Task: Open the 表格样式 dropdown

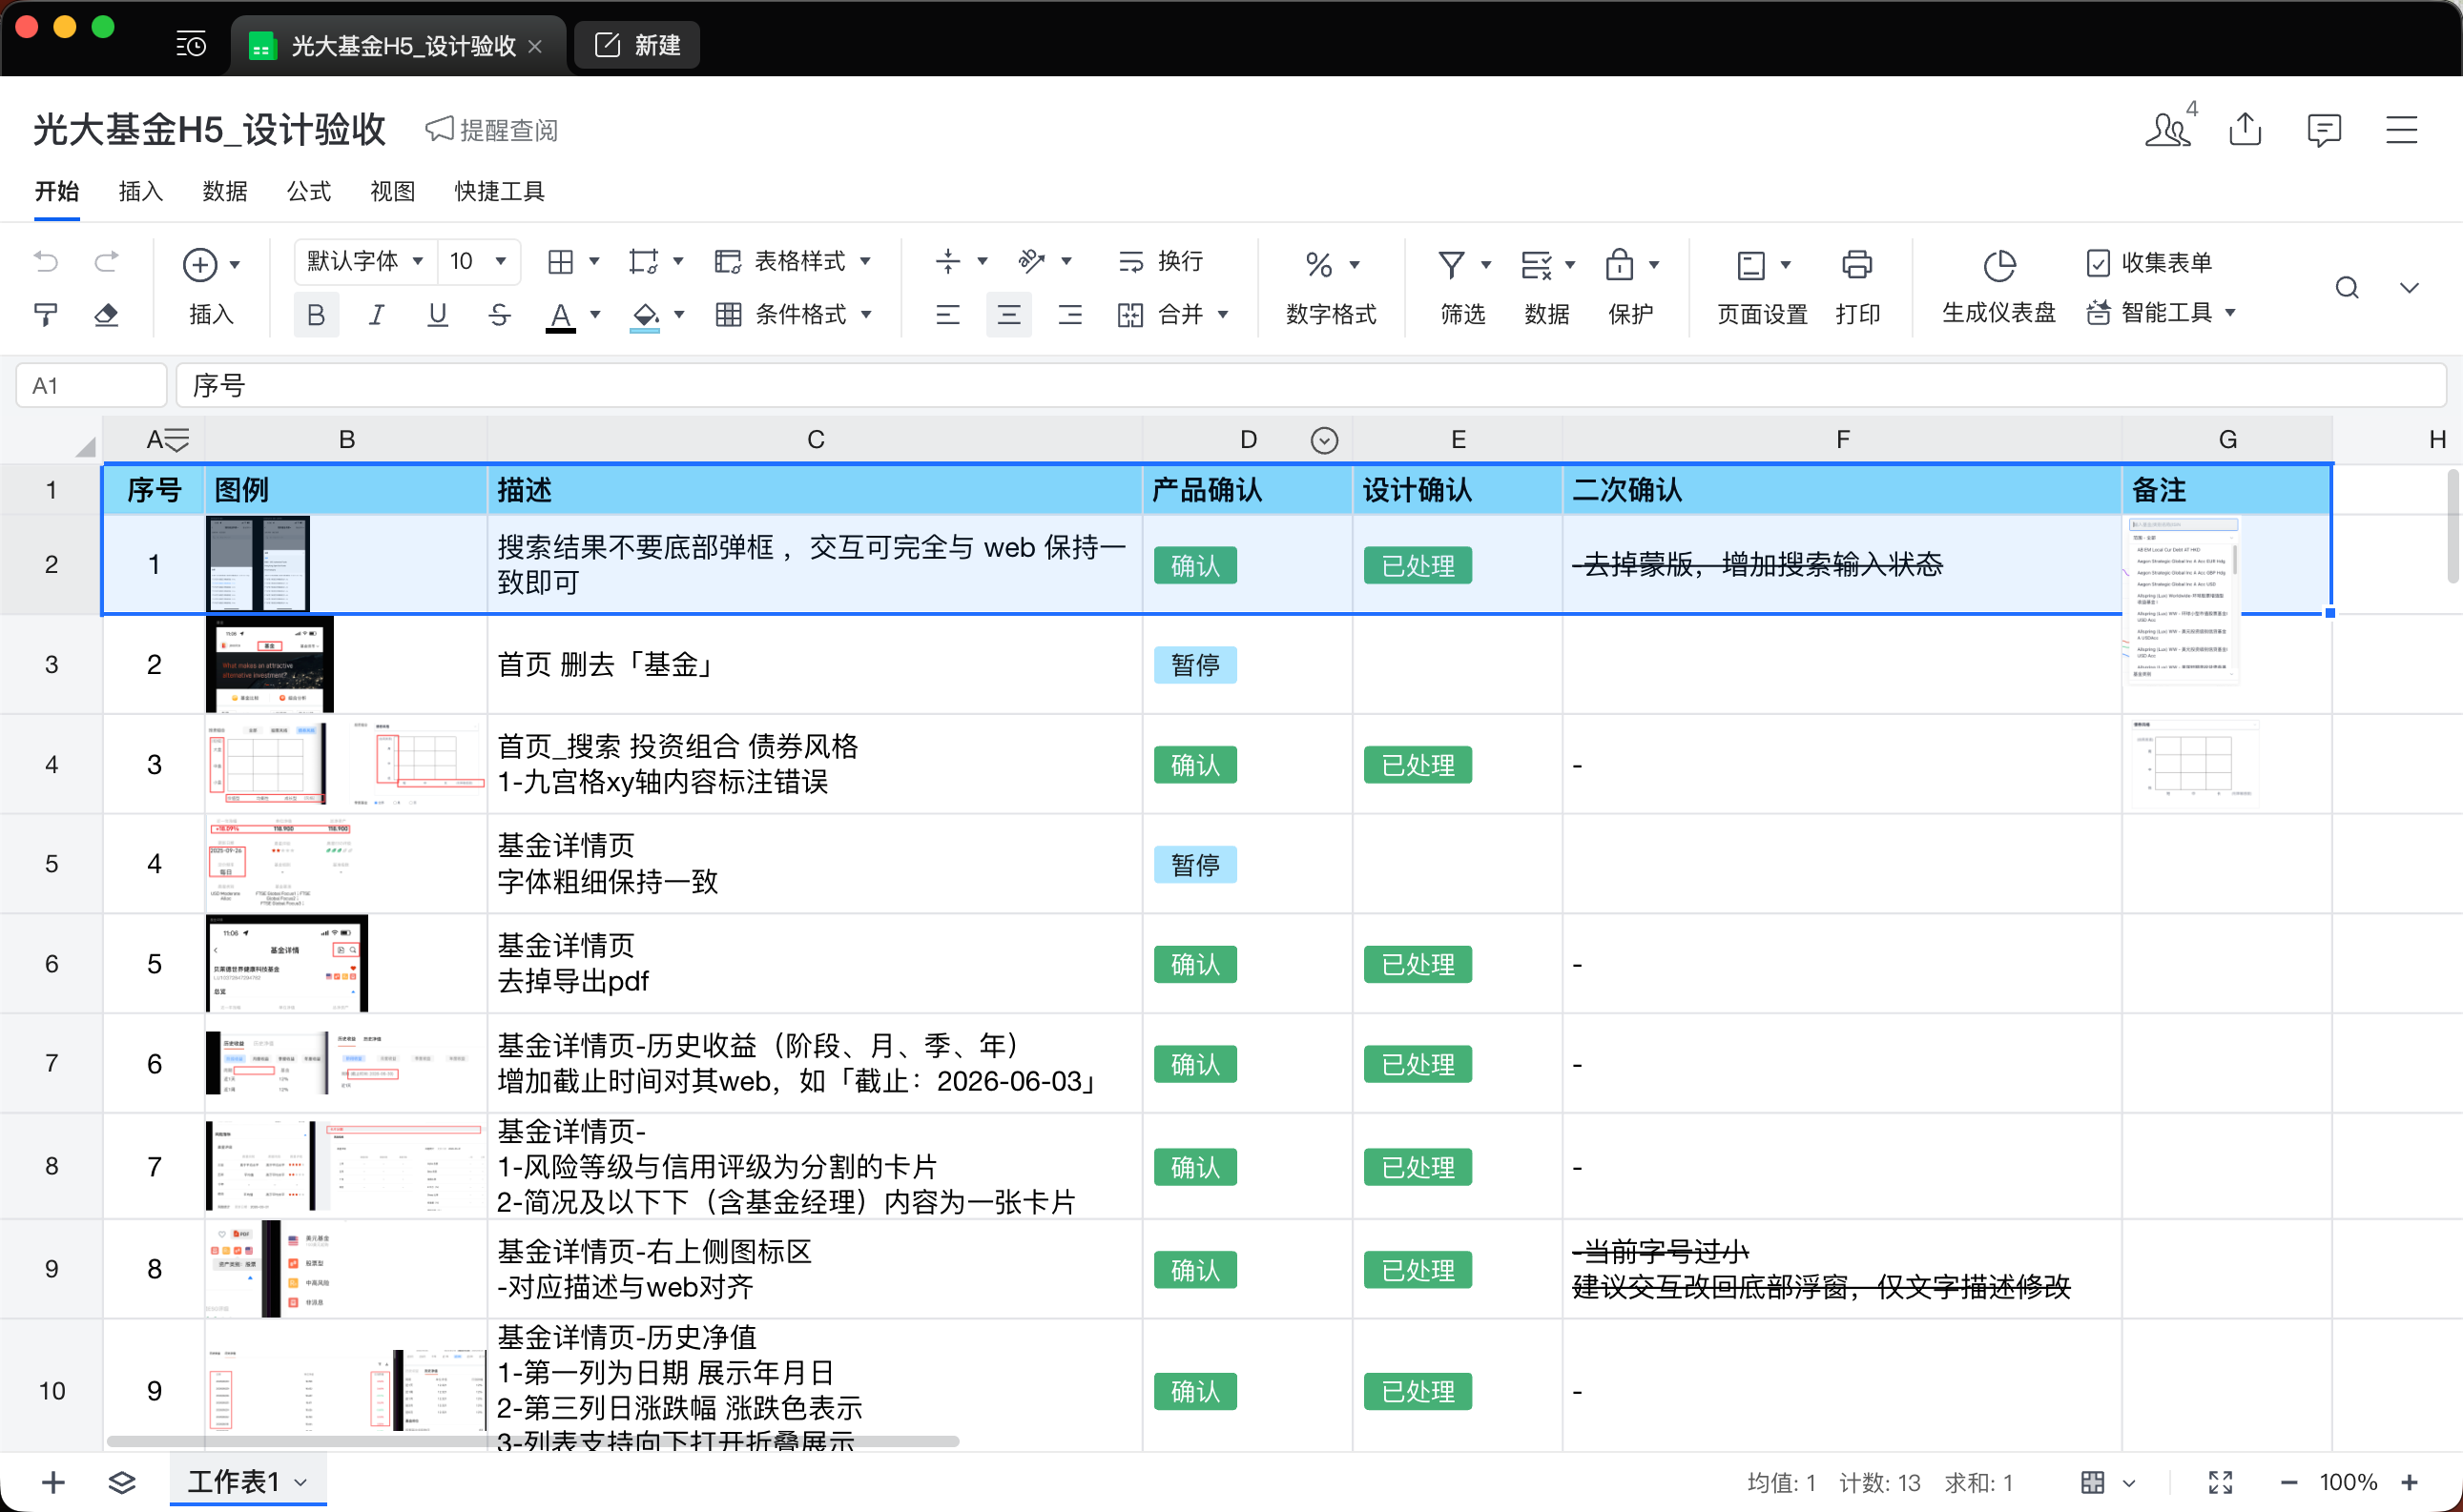Action: (793, 261)
